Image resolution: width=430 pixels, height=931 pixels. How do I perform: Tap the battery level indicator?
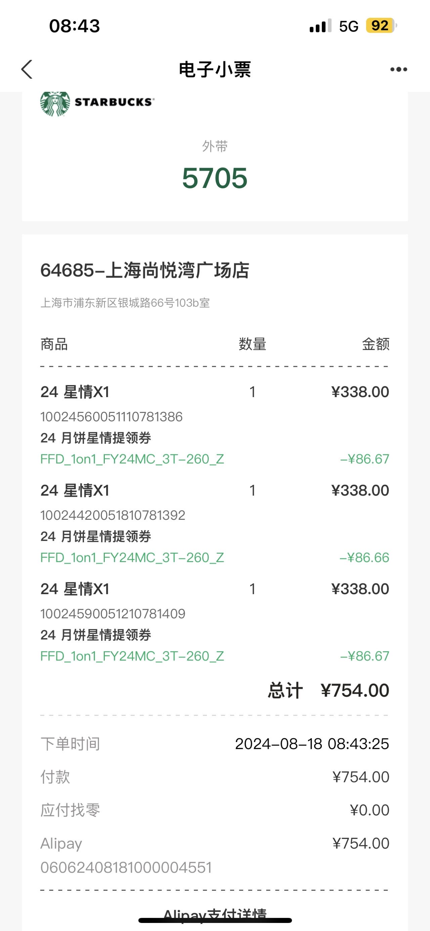click(381, 26)
